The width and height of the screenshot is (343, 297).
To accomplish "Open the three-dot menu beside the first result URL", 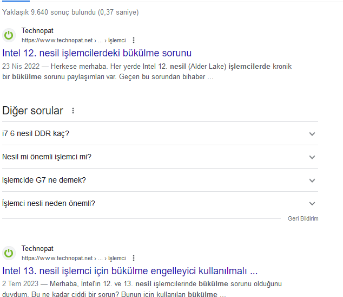I will point(134,40).
